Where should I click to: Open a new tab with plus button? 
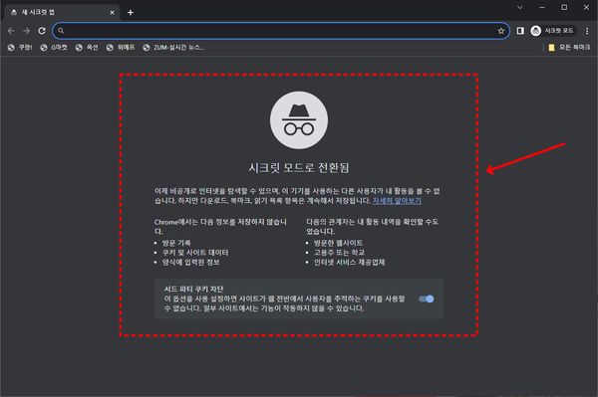(131, 13)
